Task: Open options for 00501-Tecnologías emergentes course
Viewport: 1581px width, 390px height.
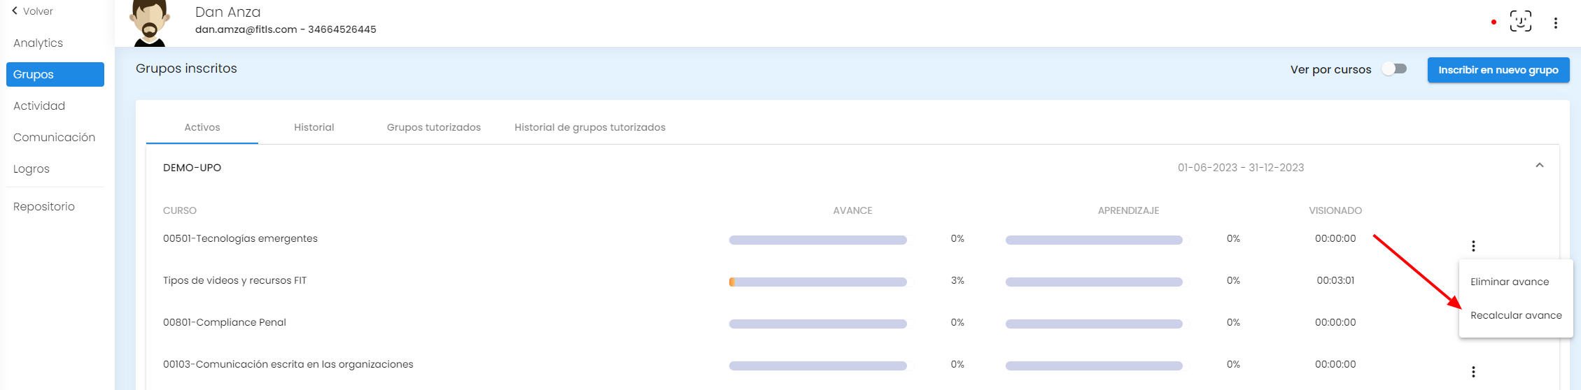Action: click(x=1473, y=246)
